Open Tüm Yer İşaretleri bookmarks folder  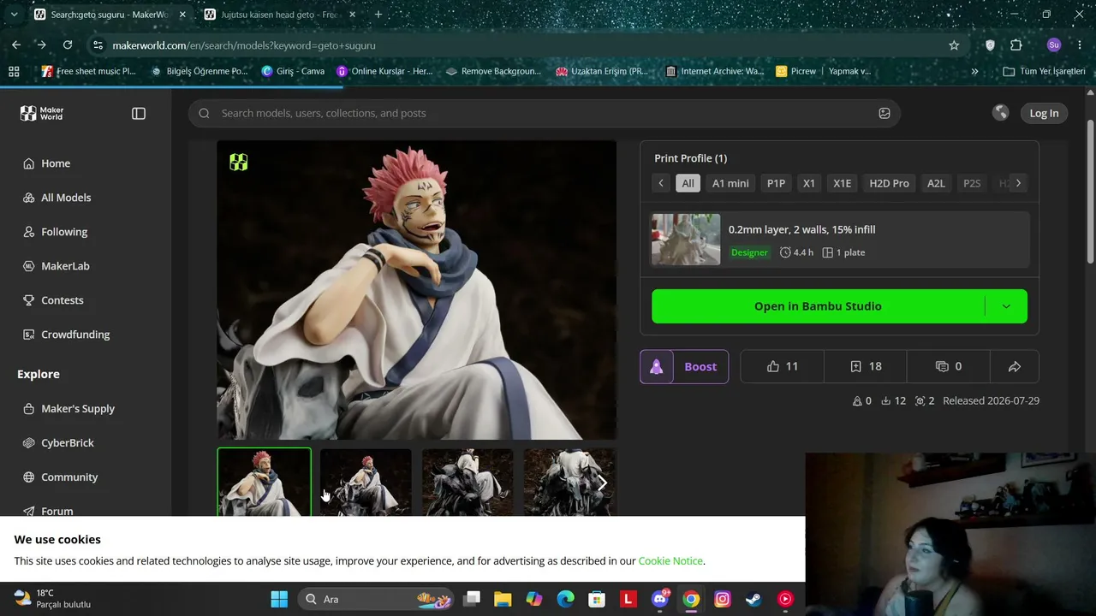(x=1044, y=71)
